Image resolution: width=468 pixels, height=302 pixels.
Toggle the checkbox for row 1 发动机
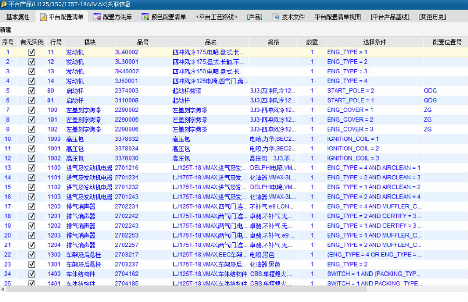(x=31, y=52)
